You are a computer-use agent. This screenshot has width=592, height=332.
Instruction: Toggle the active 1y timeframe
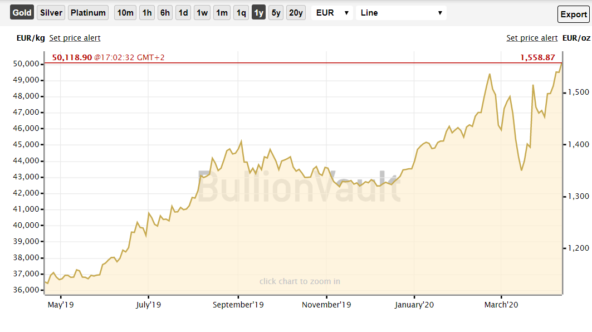click(258, 12)
